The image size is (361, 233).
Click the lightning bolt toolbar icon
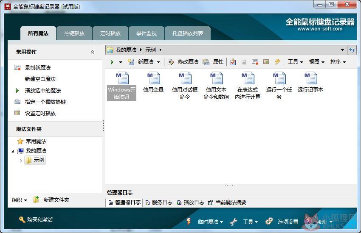pyautogui.click(x=277, y=61)
